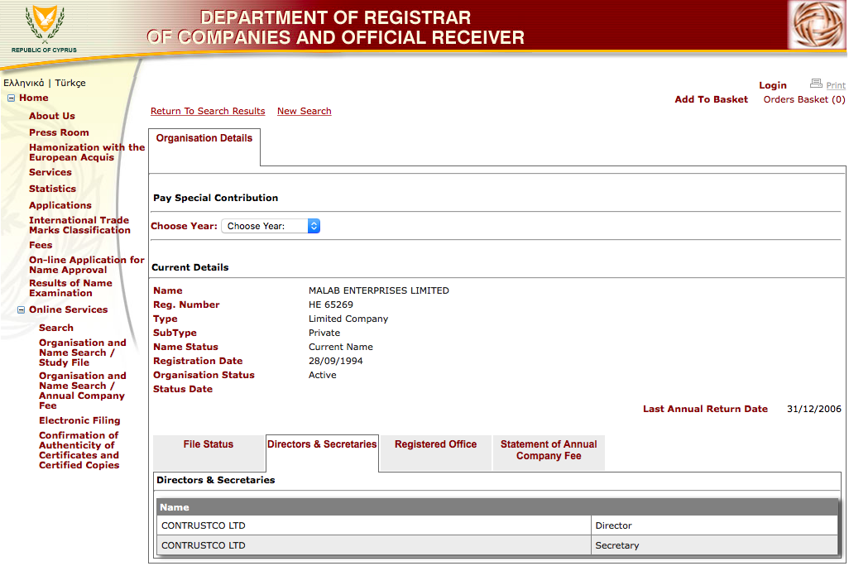The width and height of the screenshot is (849, 566).
Task: Open the Login link
Action: coord(773,85)
